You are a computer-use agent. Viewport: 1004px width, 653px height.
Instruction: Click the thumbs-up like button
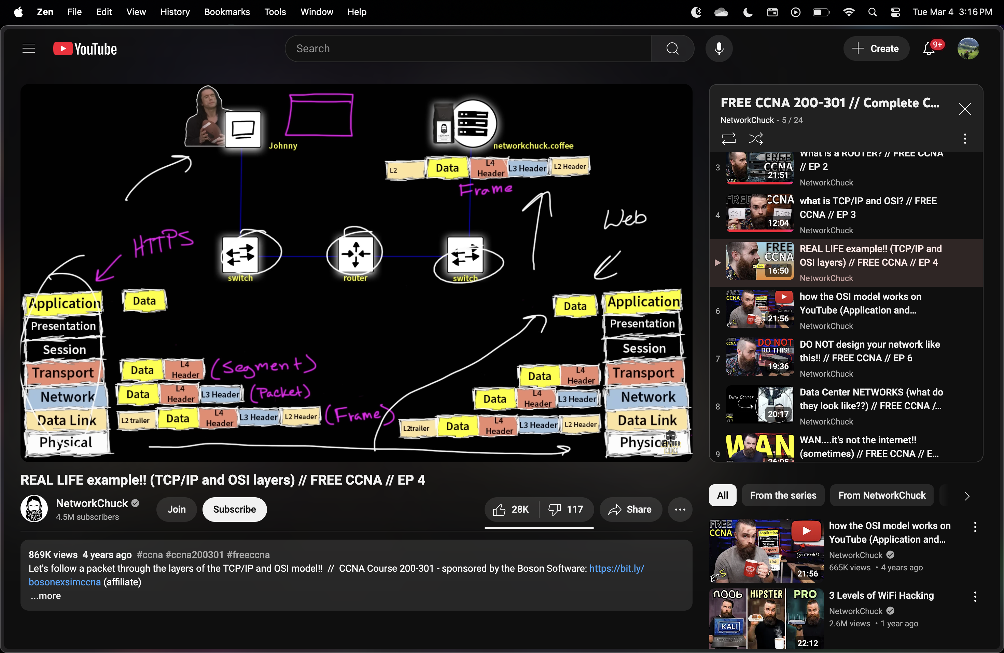point(511,509)
